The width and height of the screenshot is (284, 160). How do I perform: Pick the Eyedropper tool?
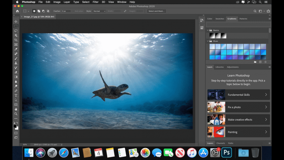(16, 49)
